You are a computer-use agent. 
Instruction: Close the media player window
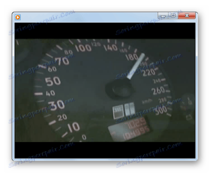(x=187, y=16)
